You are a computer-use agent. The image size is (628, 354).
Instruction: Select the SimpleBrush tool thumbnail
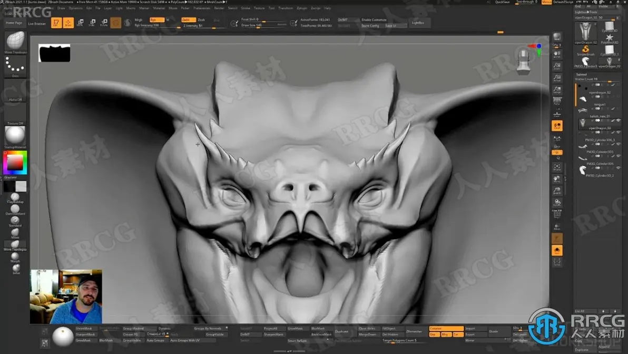(585, 51)
